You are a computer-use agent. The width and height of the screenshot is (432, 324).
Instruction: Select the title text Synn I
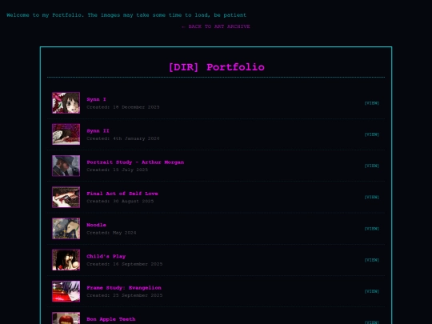pos(97,99)
